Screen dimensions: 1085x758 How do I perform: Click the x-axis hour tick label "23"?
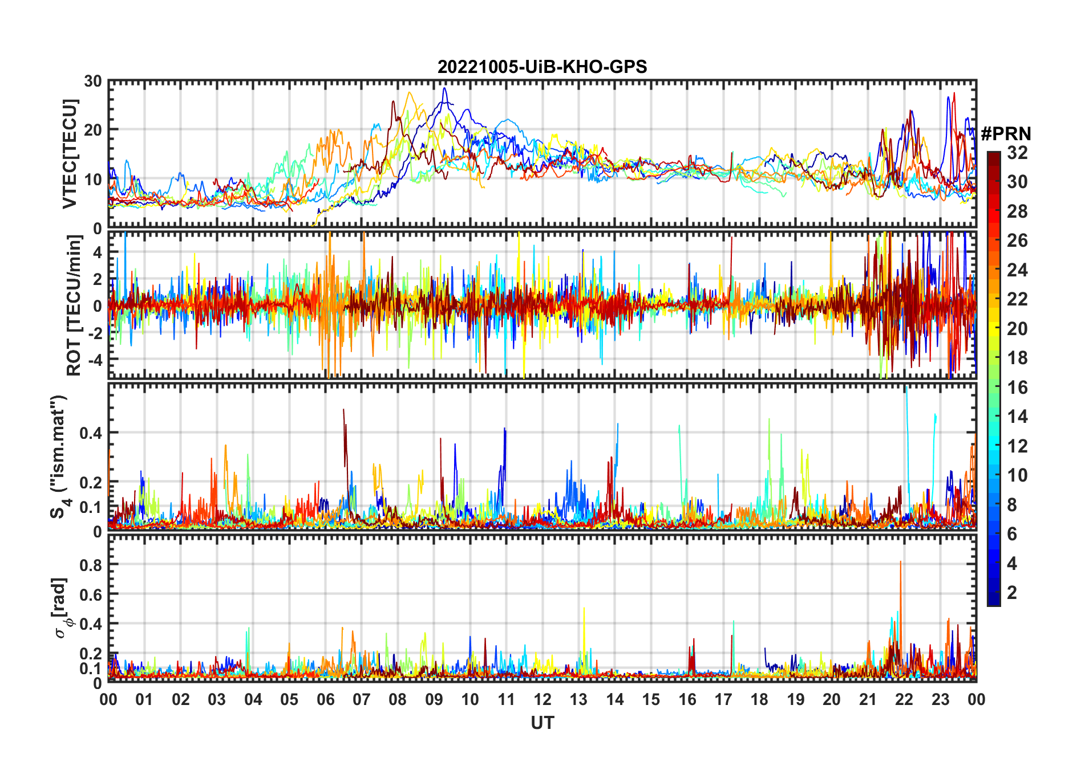[941, 700]
